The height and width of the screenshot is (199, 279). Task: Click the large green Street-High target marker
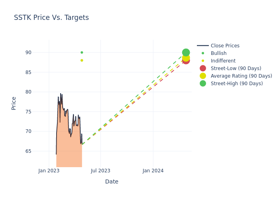pyautogui.click(x=186, y=52)
